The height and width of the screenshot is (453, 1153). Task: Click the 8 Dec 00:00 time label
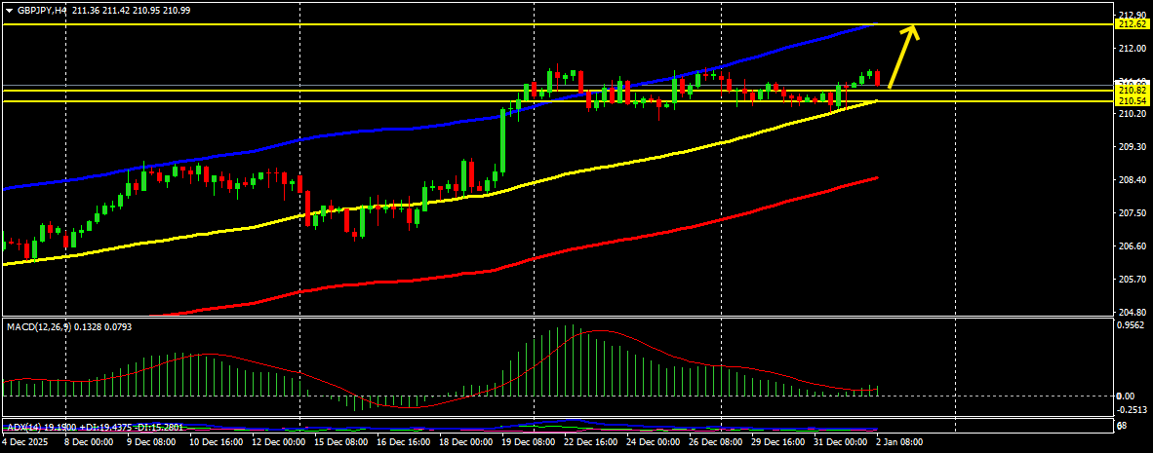pyautogui.click(x=90, y=442)
